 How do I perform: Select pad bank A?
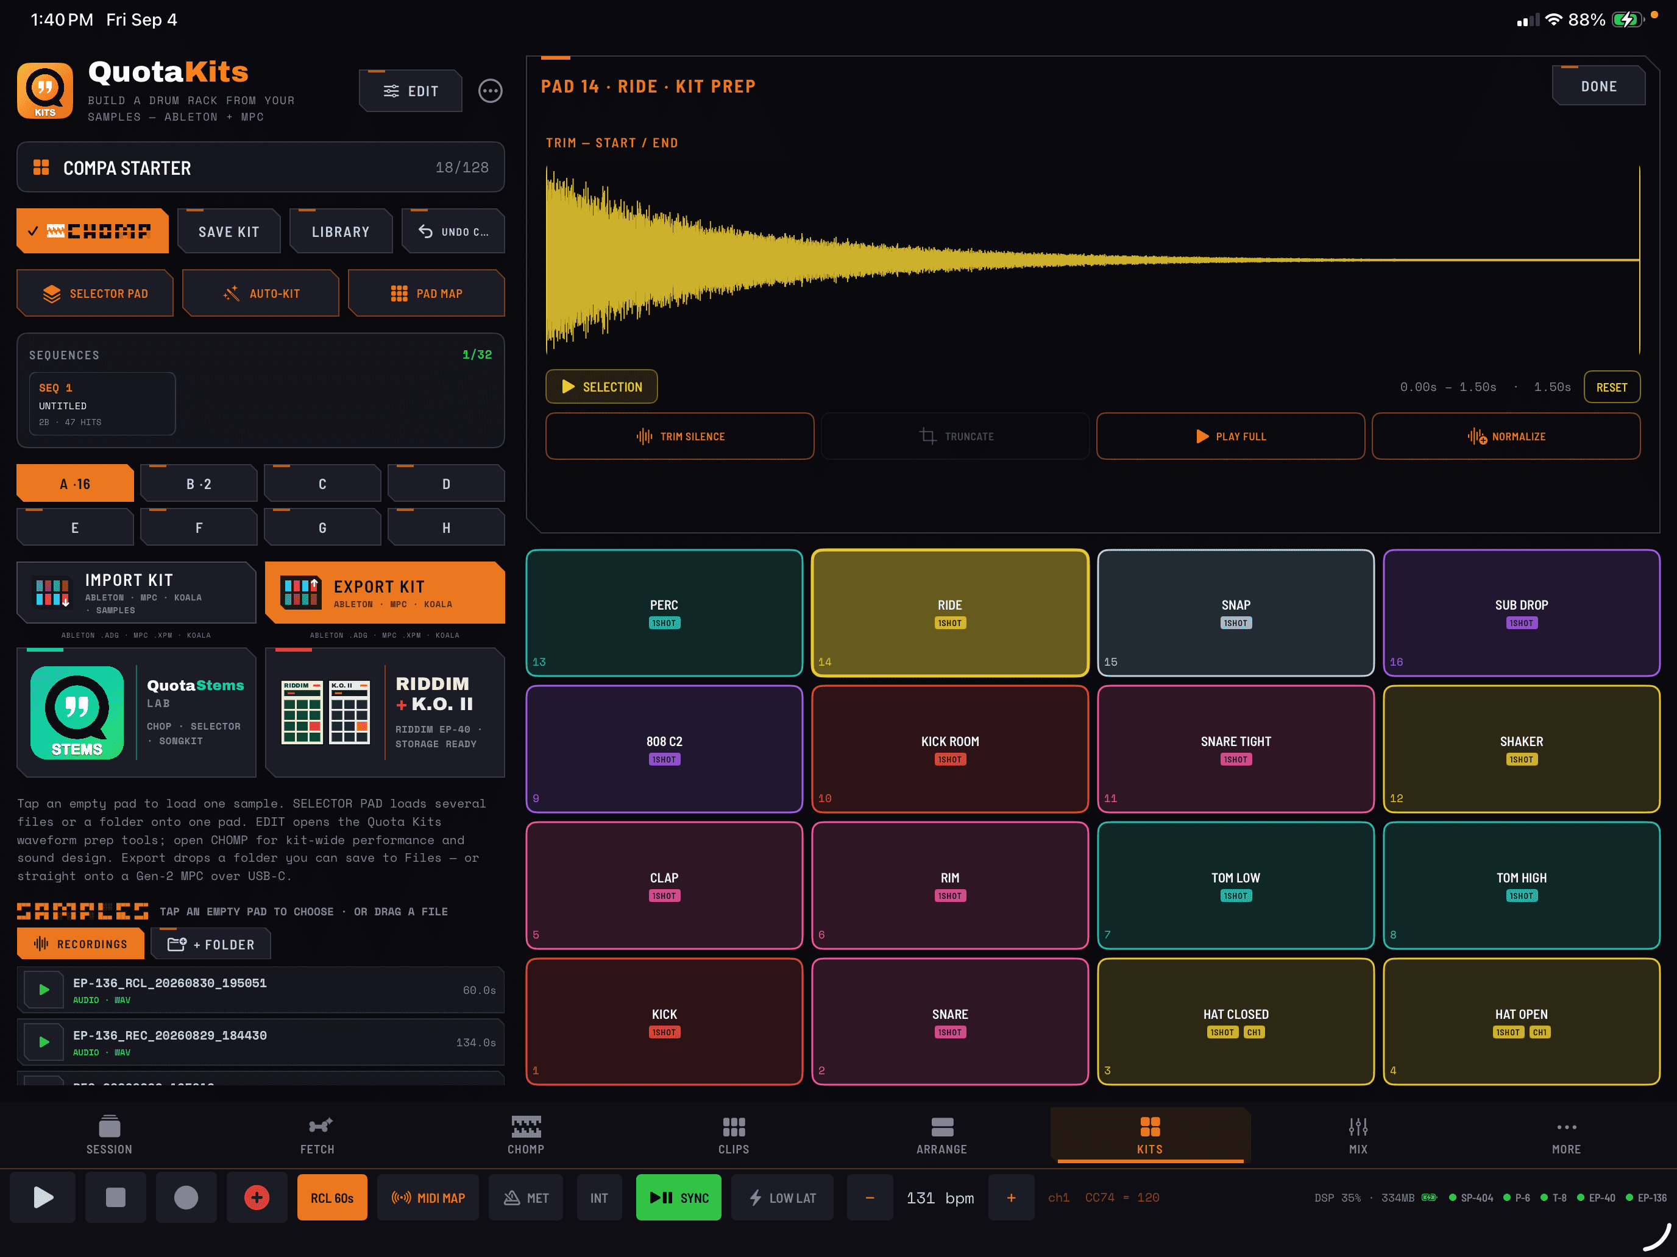tap(75, 484)
